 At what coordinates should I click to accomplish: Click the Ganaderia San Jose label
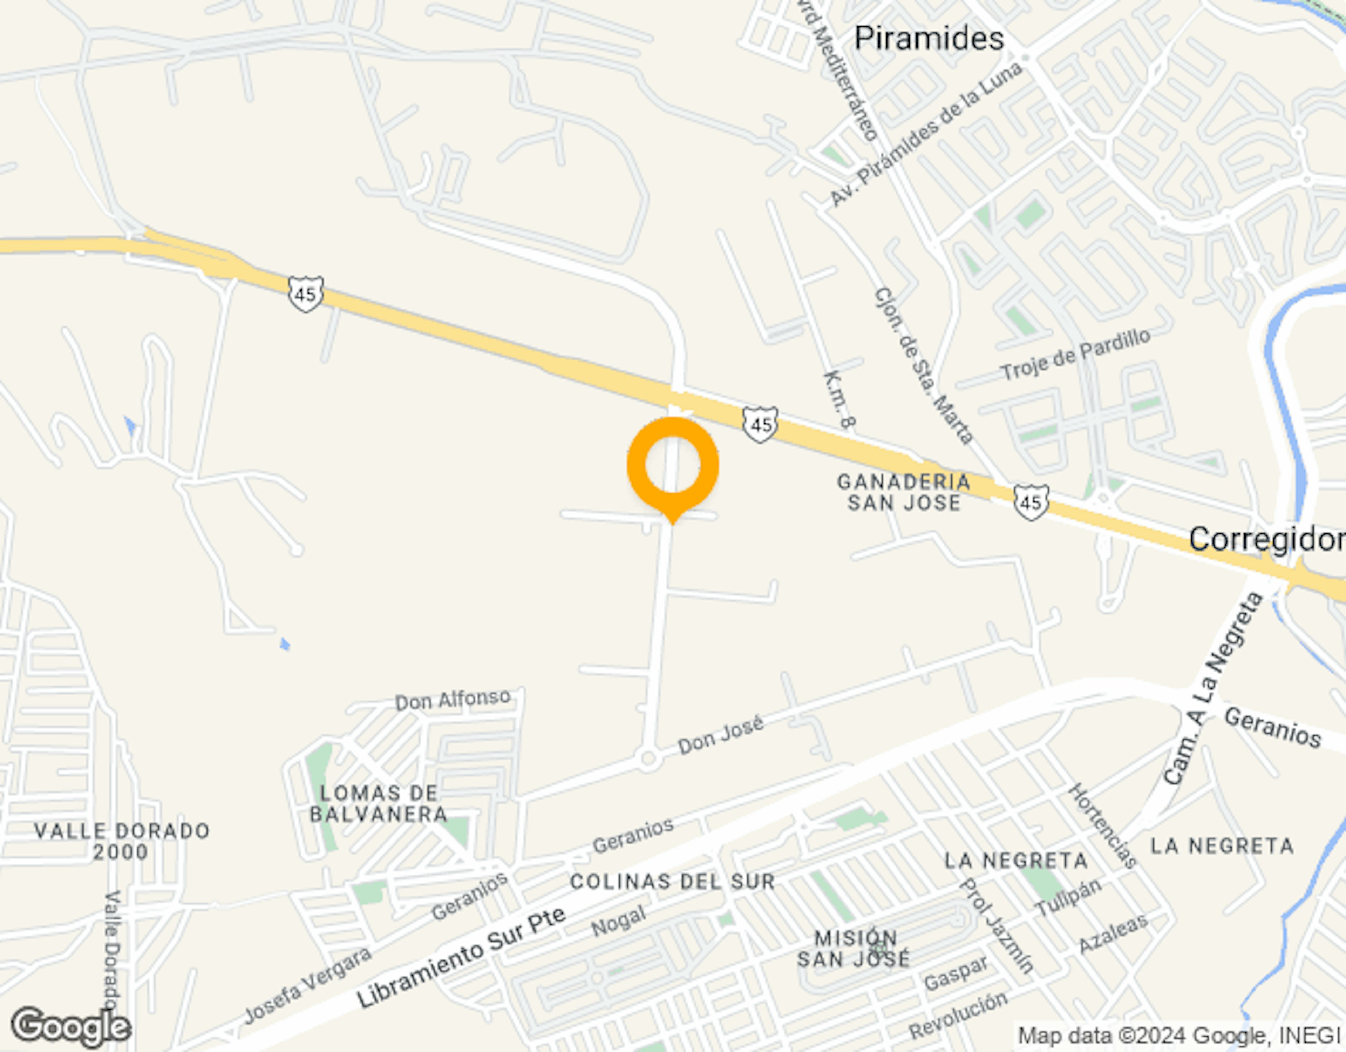pyautogui.click(x=904, y=492)
